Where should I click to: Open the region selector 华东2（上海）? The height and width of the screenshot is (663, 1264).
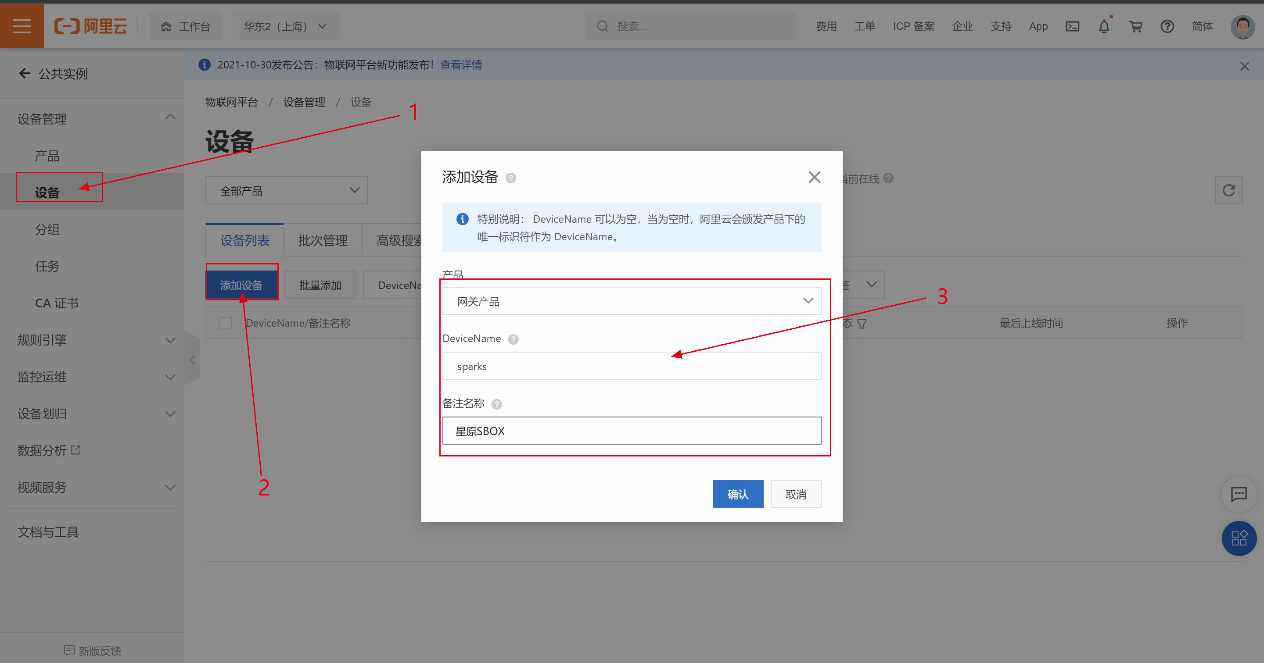pyautogui.click(x=284, y=26)
